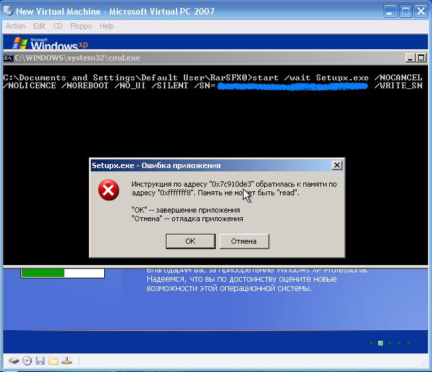Click the "0x7c910de3" address text
The image size is (432, 372).
pos(231,184)
